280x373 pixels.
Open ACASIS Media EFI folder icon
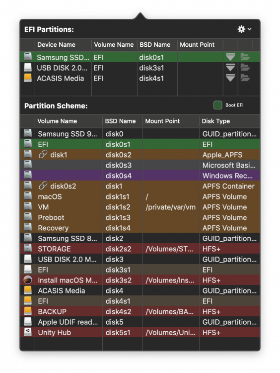tap(245, 78)
